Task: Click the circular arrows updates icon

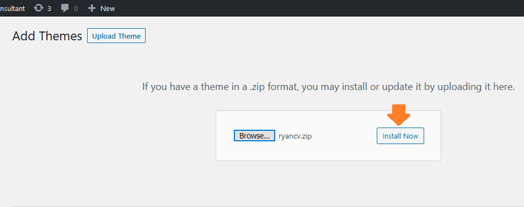Action: click(x=39, y=8)
